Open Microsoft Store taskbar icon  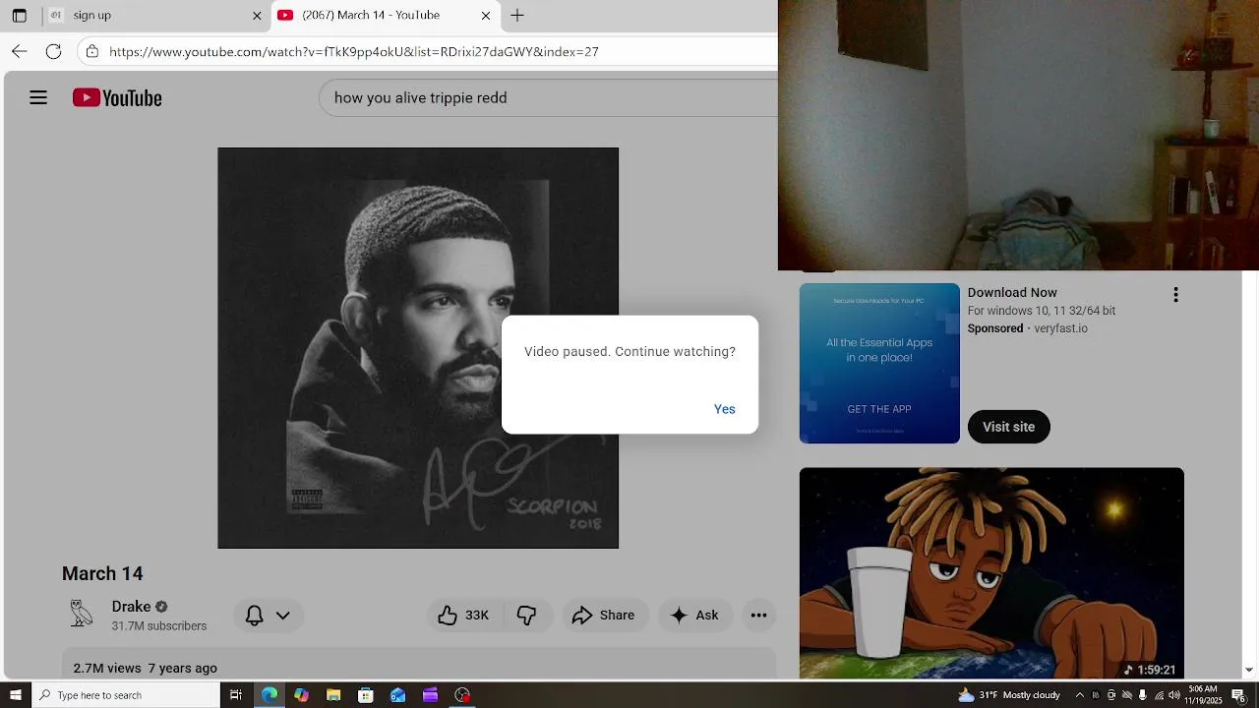click(x=366, y=695)
